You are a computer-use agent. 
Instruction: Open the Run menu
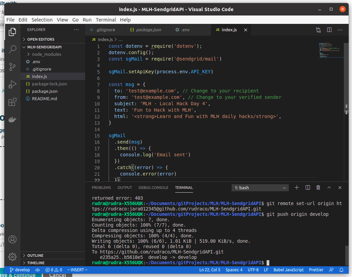click(x=87, y=20)
